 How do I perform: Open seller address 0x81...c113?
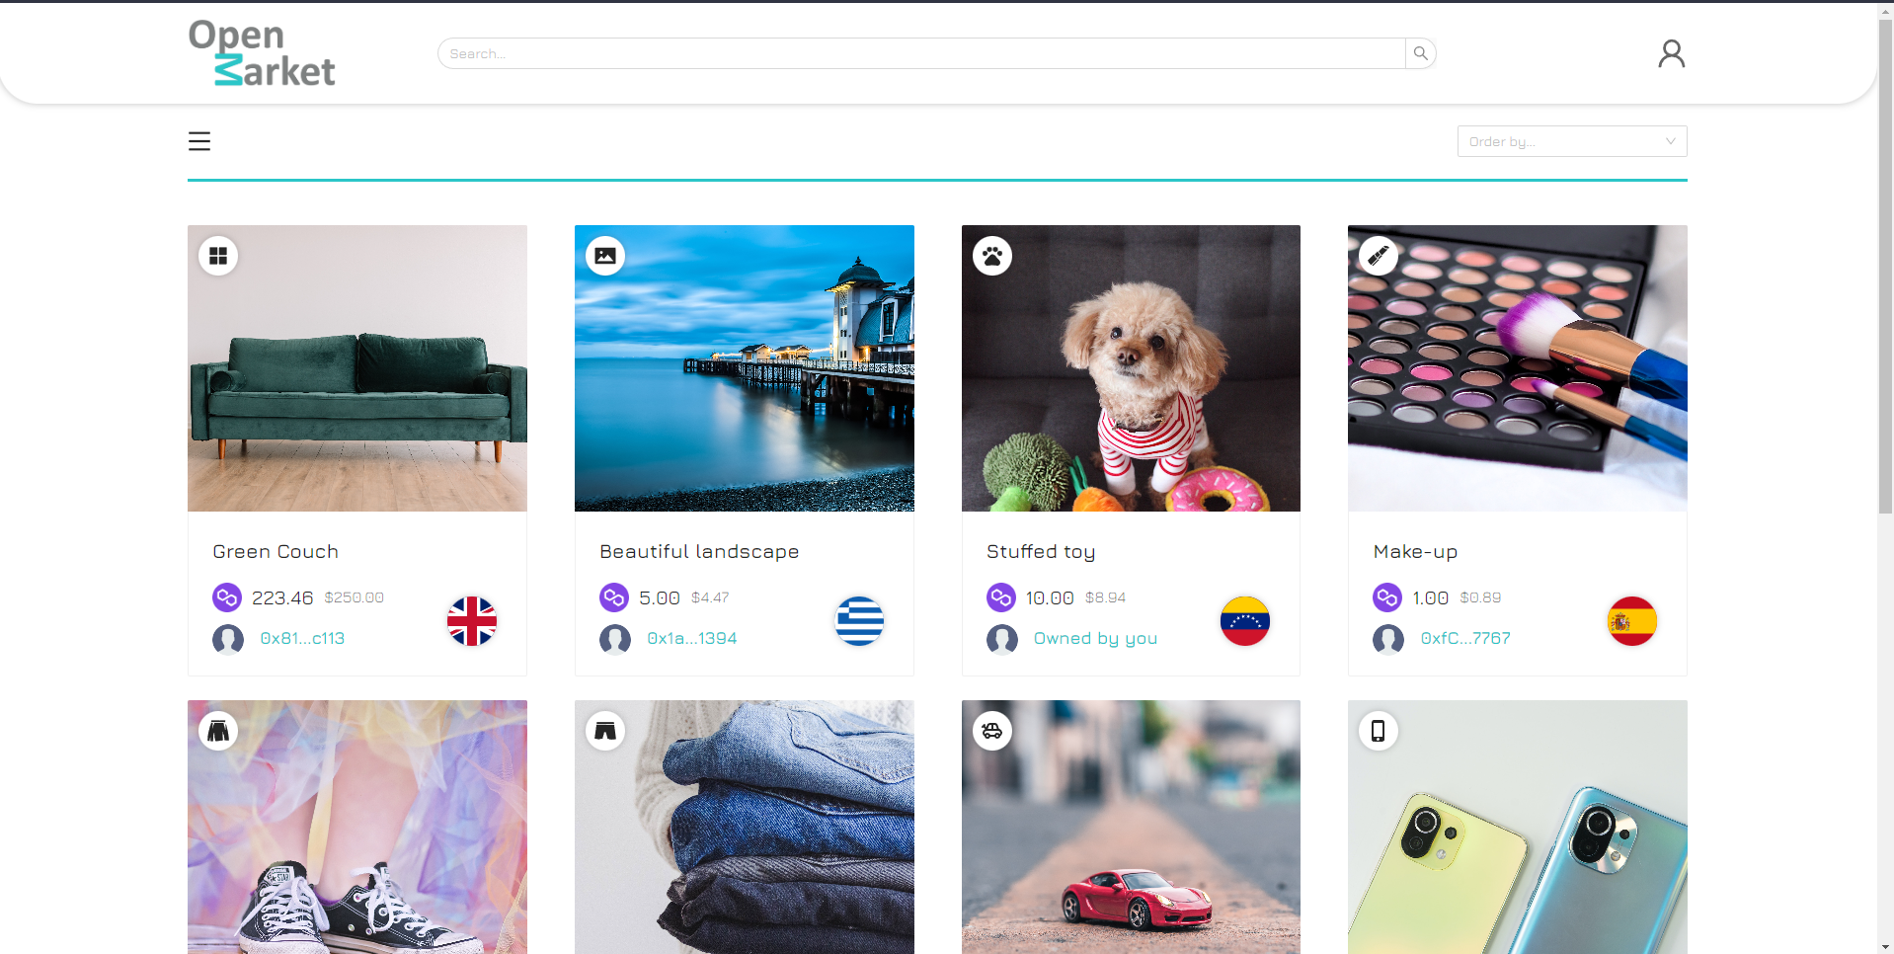[302, 638]
